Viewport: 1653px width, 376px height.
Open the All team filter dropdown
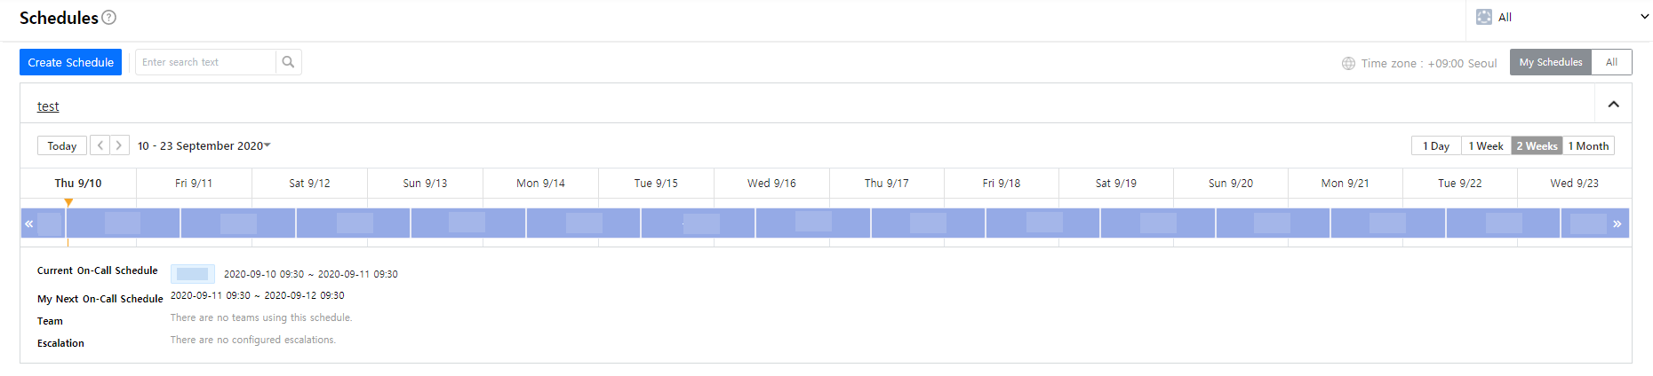[x=1644, y=17]
